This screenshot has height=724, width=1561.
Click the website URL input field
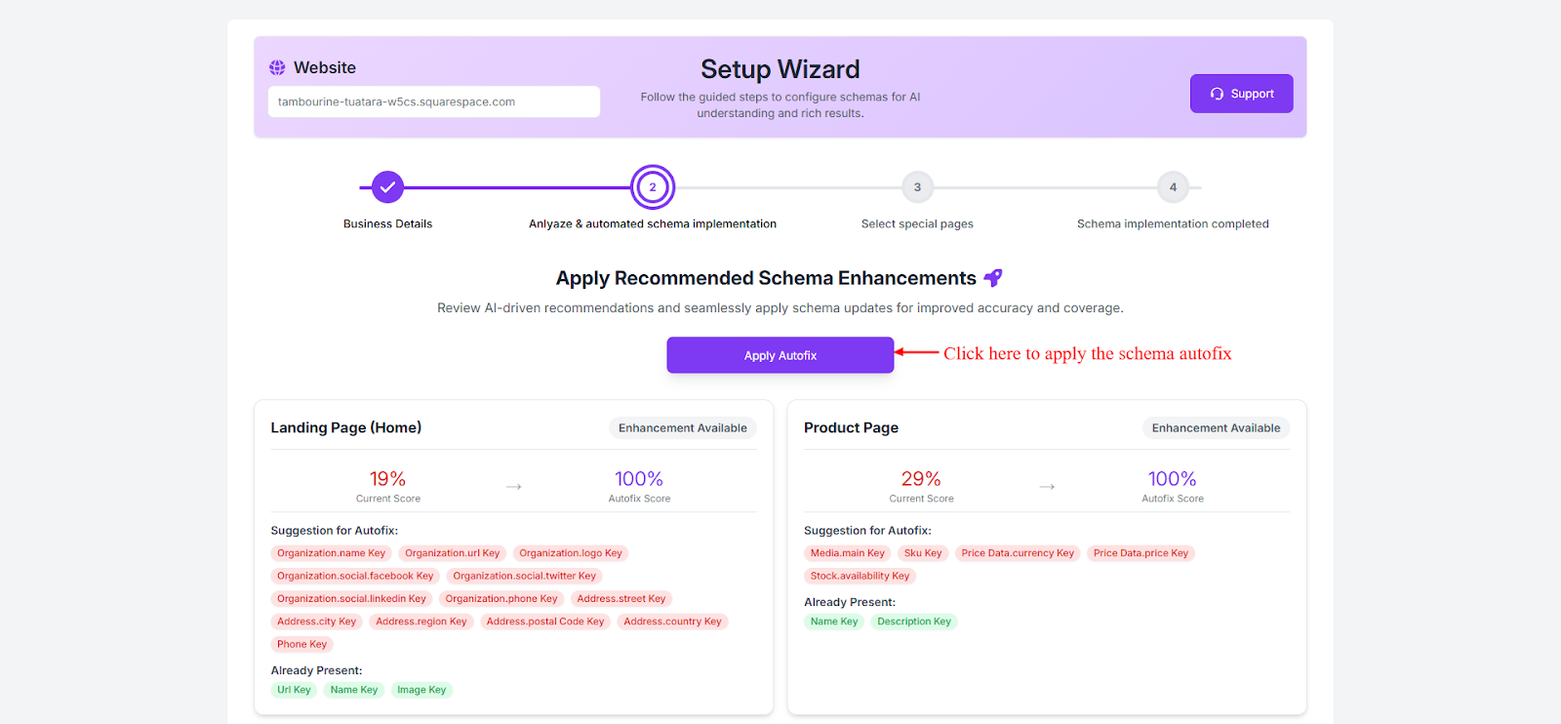pyautogui.click(x=433, y=101)
